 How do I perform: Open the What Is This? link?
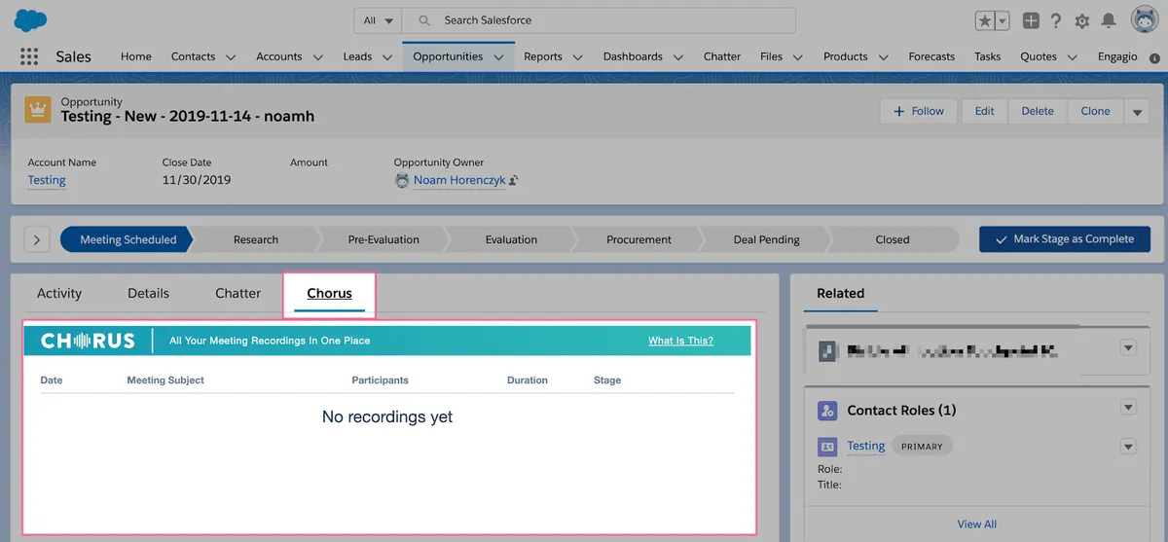[x=680, y=341]
